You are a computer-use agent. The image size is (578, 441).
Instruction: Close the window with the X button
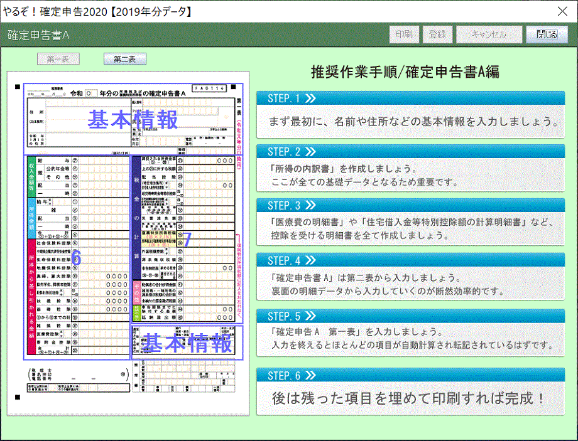[562, 11]
